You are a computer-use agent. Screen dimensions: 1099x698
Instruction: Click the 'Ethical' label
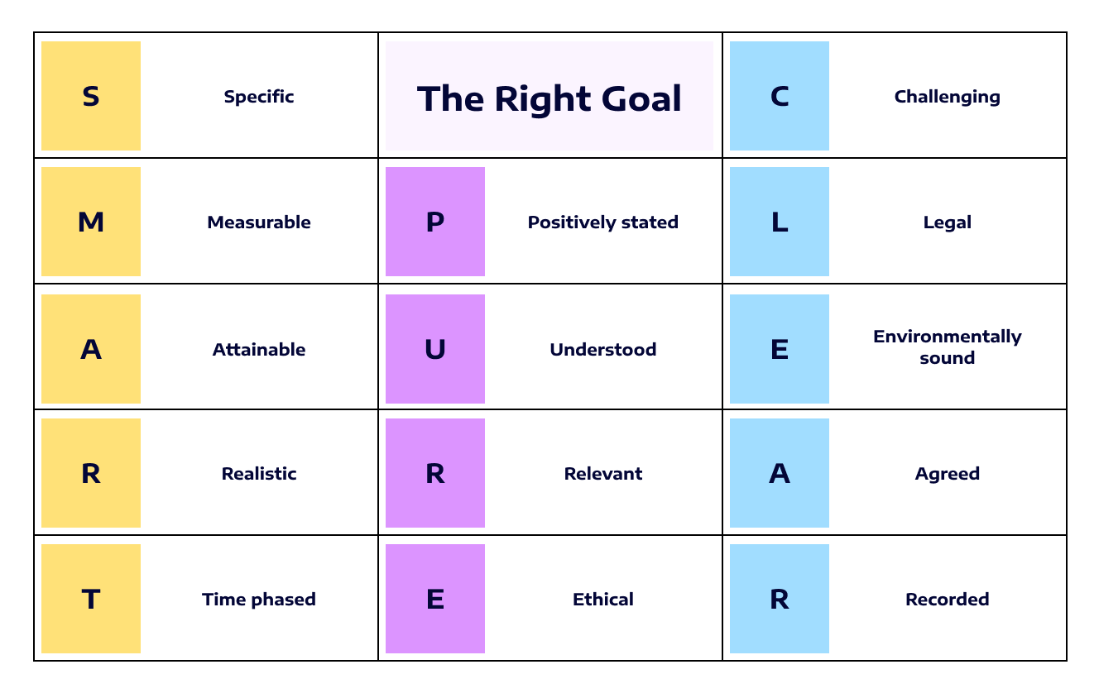point(603,600)
